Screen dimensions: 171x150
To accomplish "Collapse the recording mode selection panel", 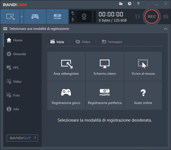I will click(166, 29).
